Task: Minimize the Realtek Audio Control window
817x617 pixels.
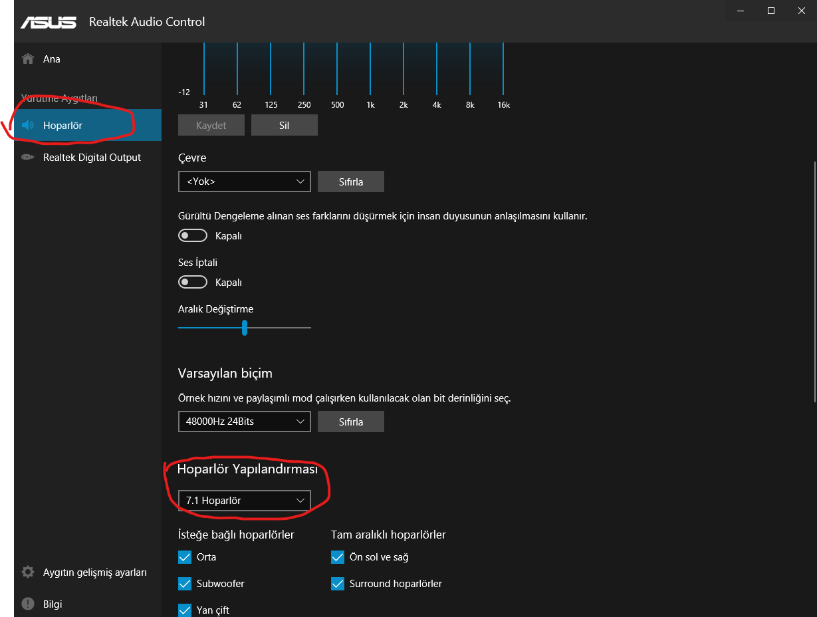Action: 741,11
